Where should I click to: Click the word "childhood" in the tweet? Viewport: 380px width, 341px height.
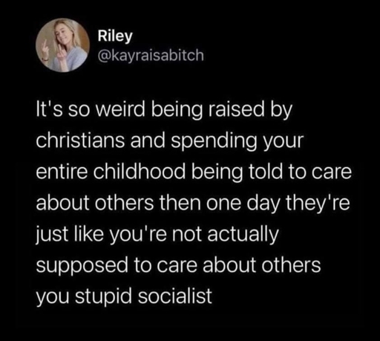[140, 172]
